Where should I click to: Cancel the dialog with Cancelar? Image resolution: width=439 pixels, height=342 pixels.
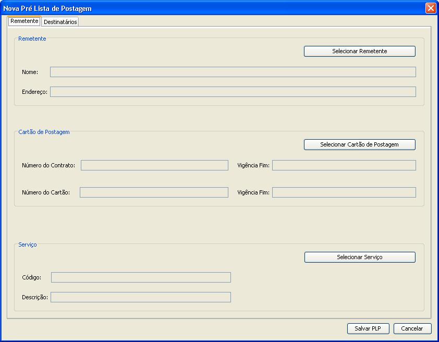(x=412, y=328)
